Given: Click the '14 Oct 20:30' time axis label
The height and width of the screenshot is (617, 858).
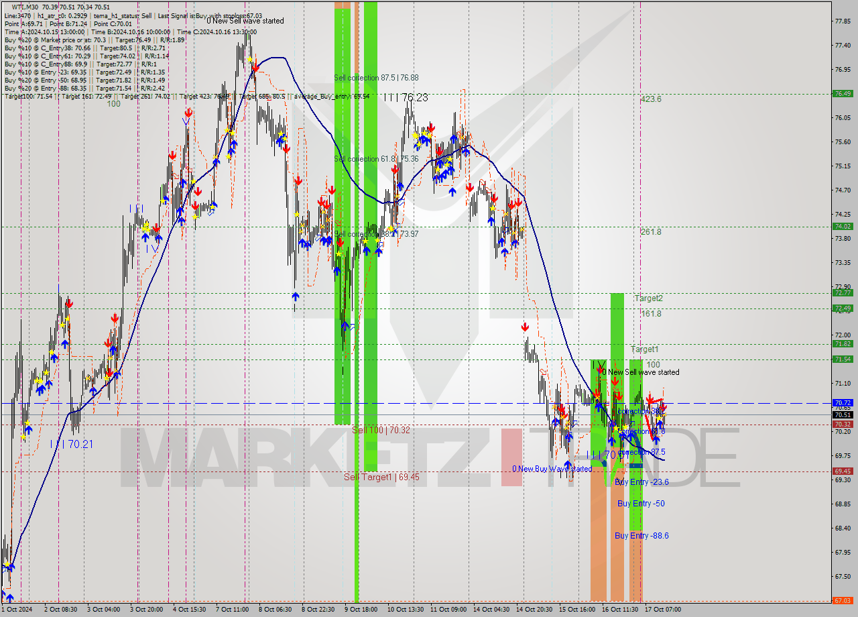Looking at the screenshot, I should pos(534,610).
